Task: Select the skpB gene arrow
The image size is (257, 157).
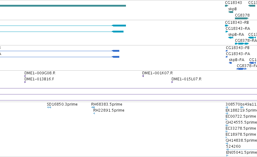Action: pyautogui.click(x=231, y=12)
